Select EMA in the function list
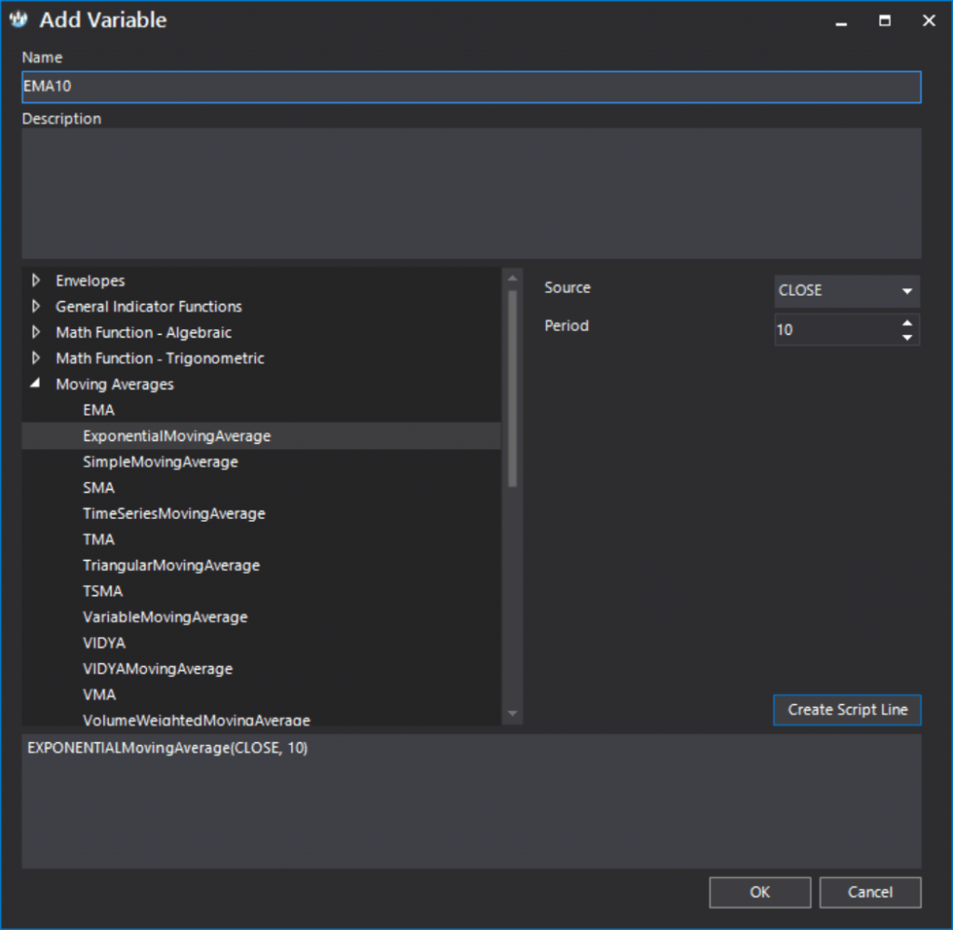Image resolution: width=953 pixels, height=930 pixels. 99,410
